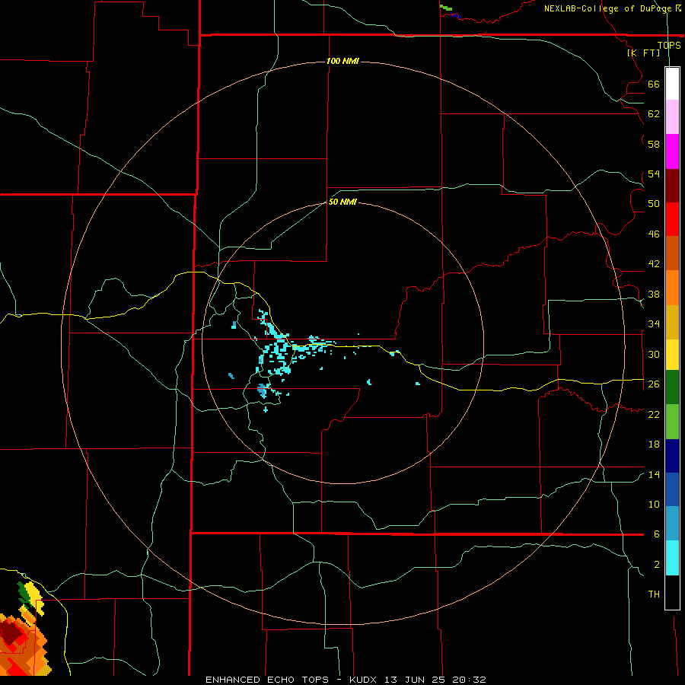Click the 54 legend value
This screenshot has width=685, height=685.
[x=654, y=174]
